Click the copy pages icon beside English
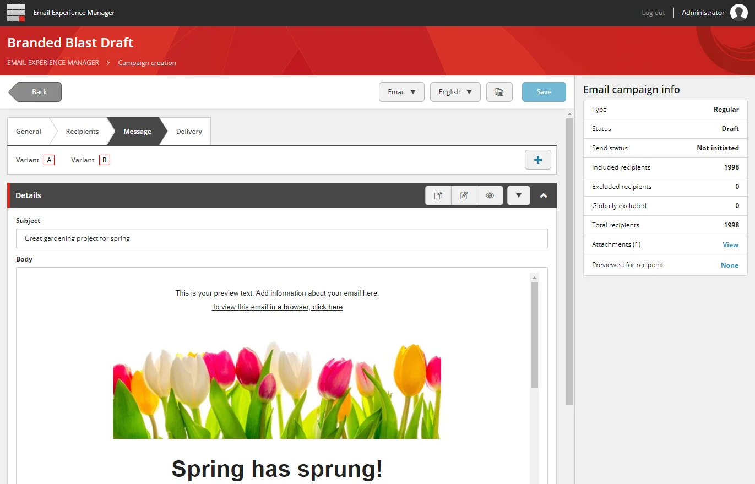755x484 pixels. (x=499, y=92)
